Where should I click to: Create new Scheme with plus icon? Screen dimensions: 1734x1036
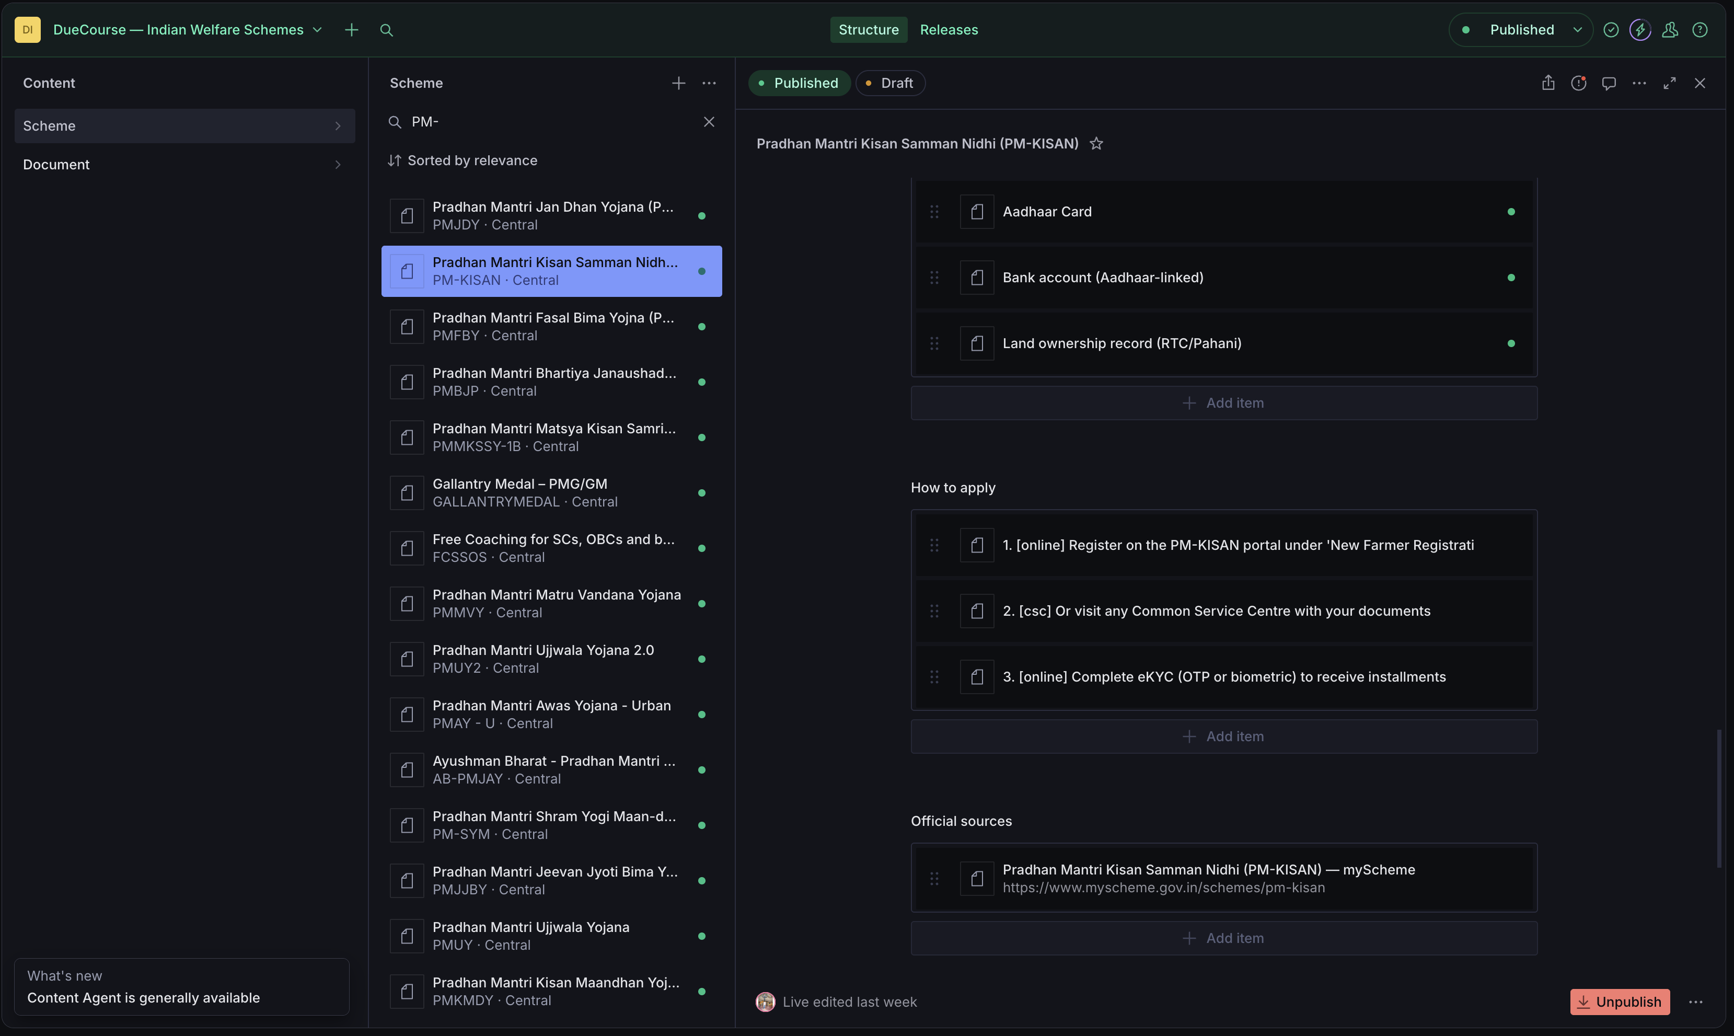[x=678, y=83]
